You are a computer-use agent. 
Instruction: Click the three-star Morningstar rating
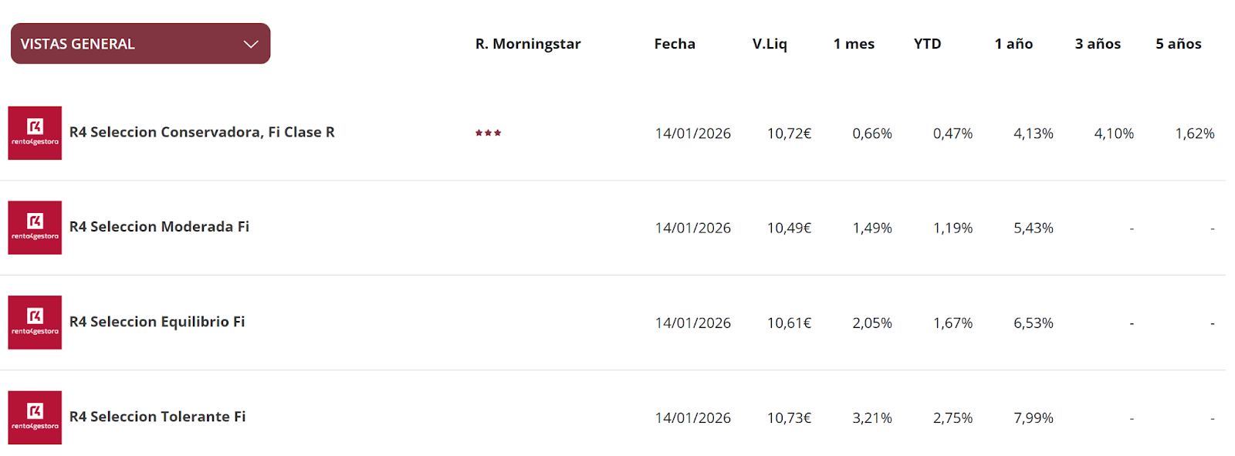(488, 133)
